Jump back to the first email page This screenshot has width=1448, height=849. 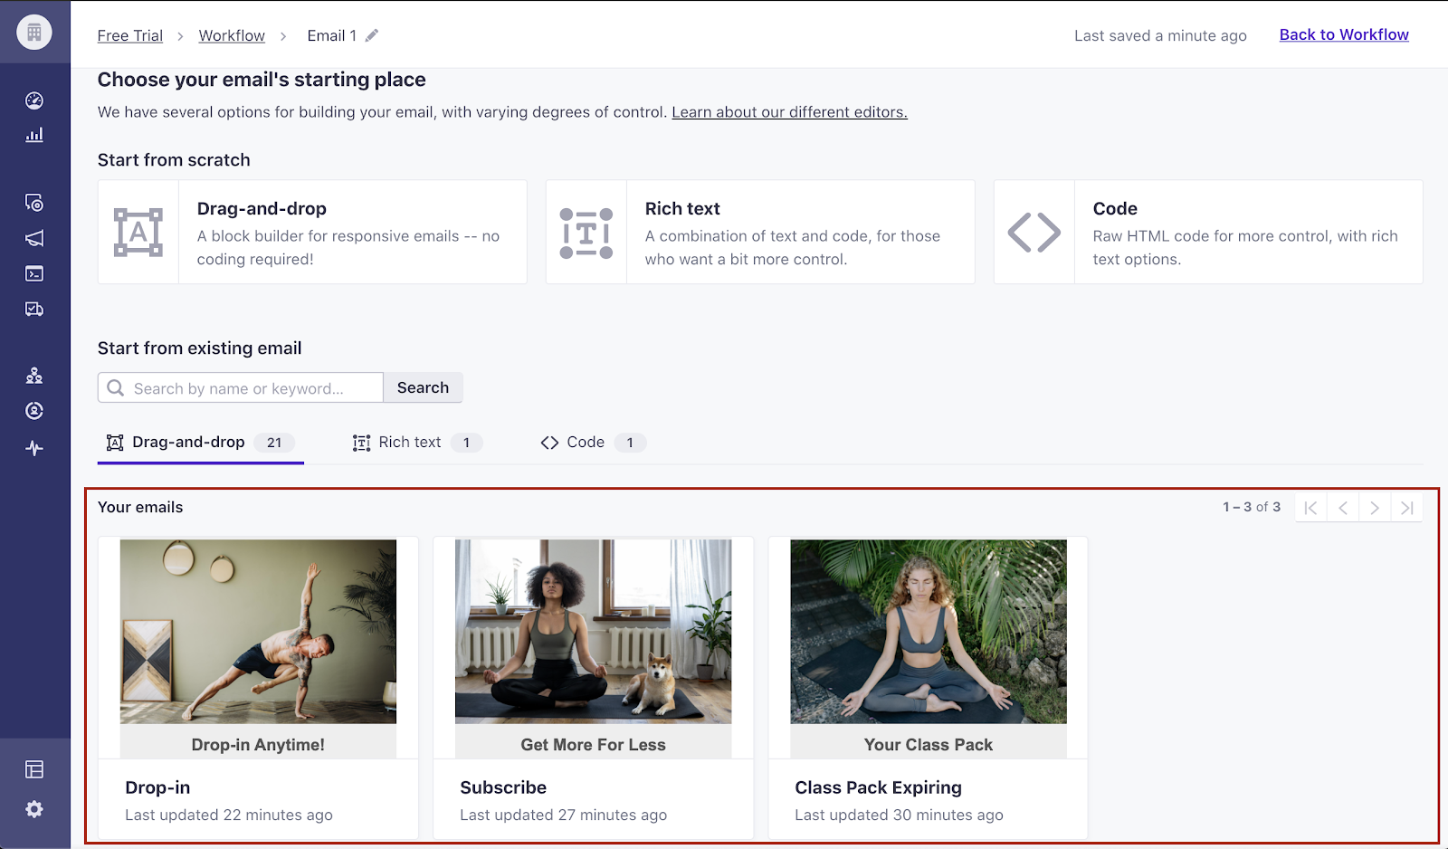pyautogui.click(x=1310, y=507)
